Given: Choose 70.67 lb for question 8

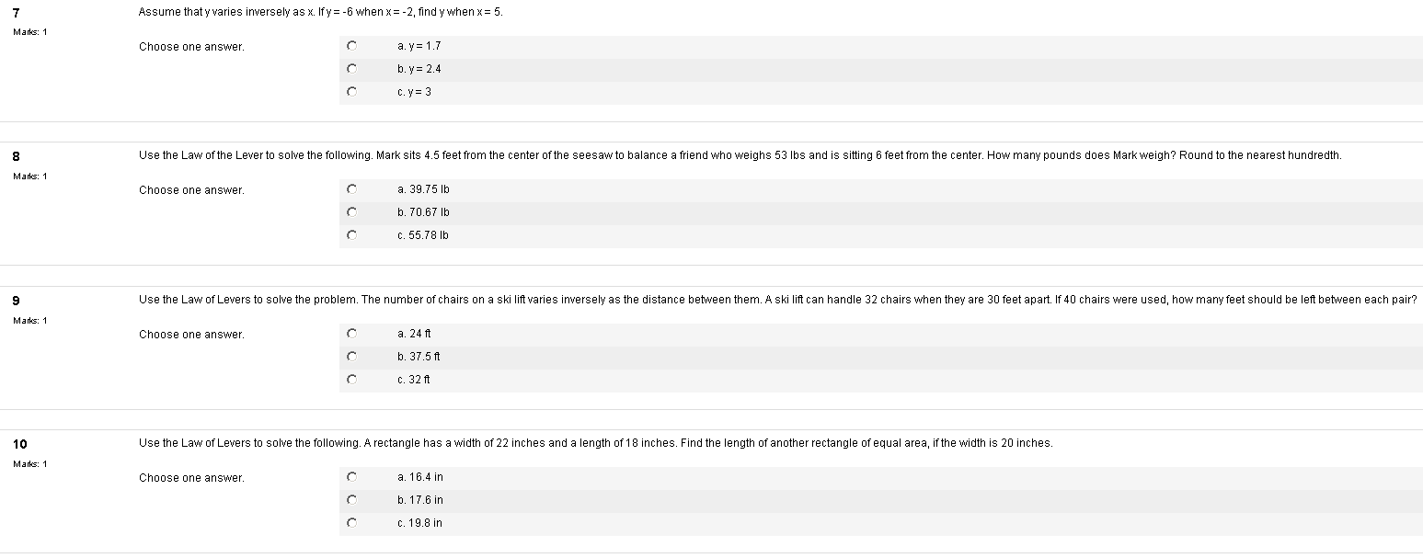Looking at the screenshot, I should point(350,211).
